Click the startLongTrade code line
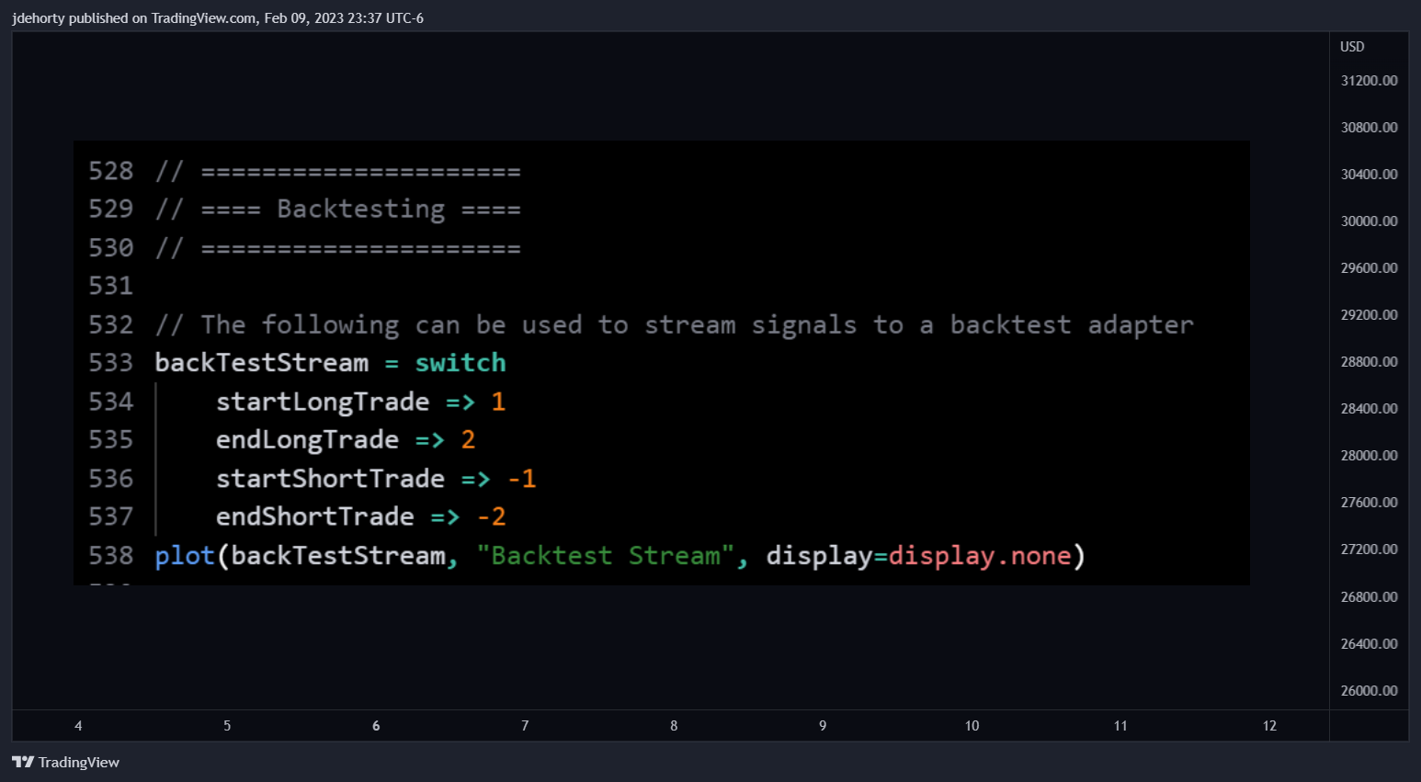 pos(360,402)
